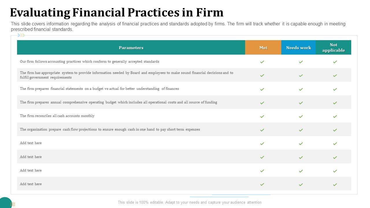Image resolution: width=370 pixels, height=208 pixels.
Task: Select the Not applicable column header
Action: click(333, 48)
